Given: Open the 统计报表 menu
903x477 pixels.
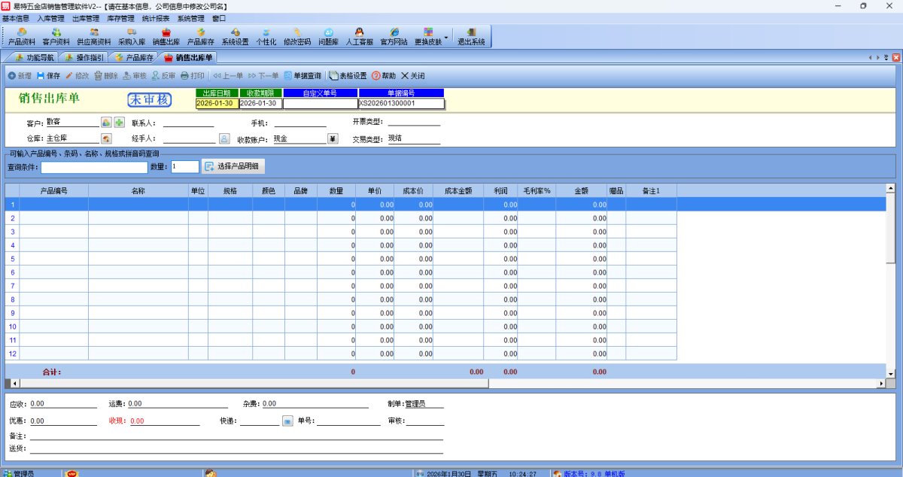Looking at the screenshot, I should click(156, 18).
